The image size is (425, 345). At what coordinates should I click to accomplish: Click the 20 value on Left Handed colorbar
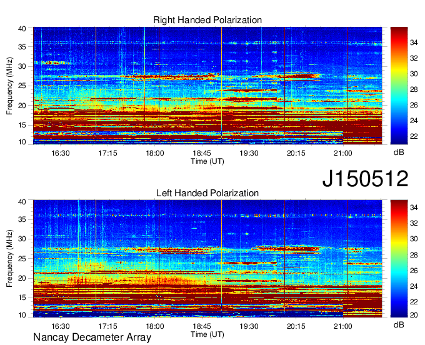click(x=414, y=314)
